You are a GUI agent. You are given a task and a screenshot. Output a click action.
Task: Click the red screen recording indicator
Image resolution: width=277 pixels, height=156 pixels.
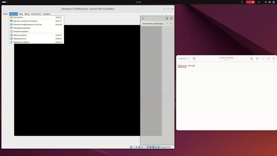point(251,2)
